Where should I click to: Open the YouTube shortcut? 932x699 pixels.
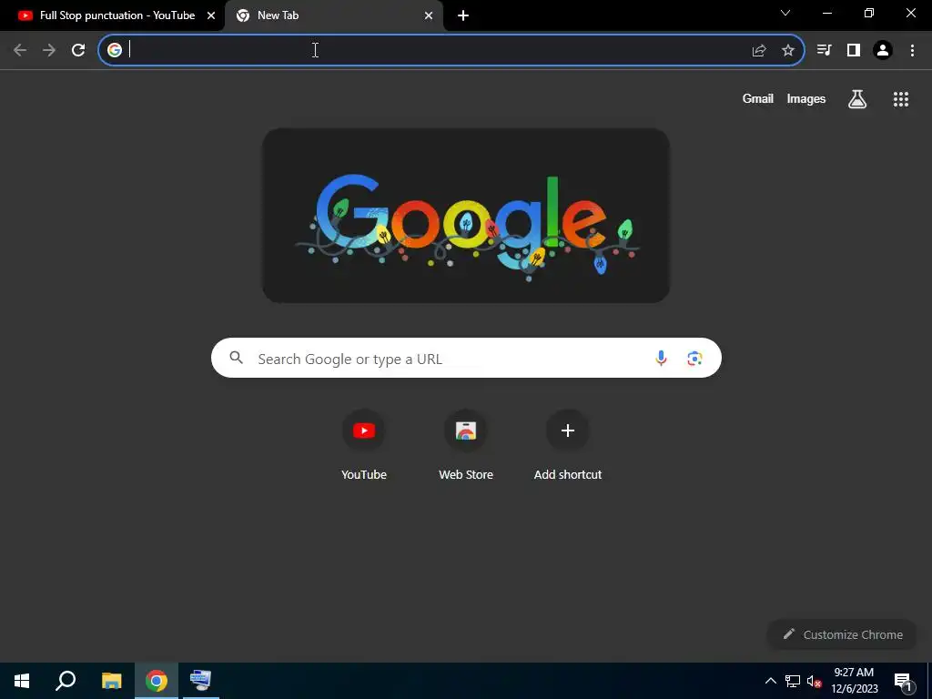click(x=364, y=444)
